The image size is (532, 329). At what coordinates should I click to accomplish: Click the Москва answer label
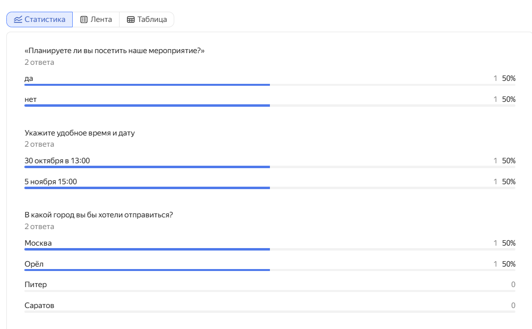point(38,243)
